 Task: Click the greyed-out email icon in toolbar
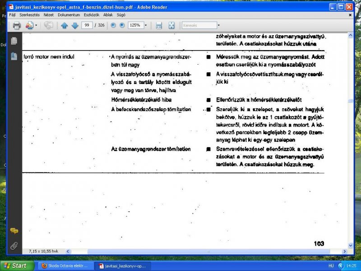48,25
